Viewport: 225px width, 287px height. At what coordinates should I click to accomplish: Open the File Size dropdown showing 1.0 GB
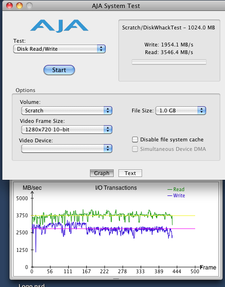[180, 111]
